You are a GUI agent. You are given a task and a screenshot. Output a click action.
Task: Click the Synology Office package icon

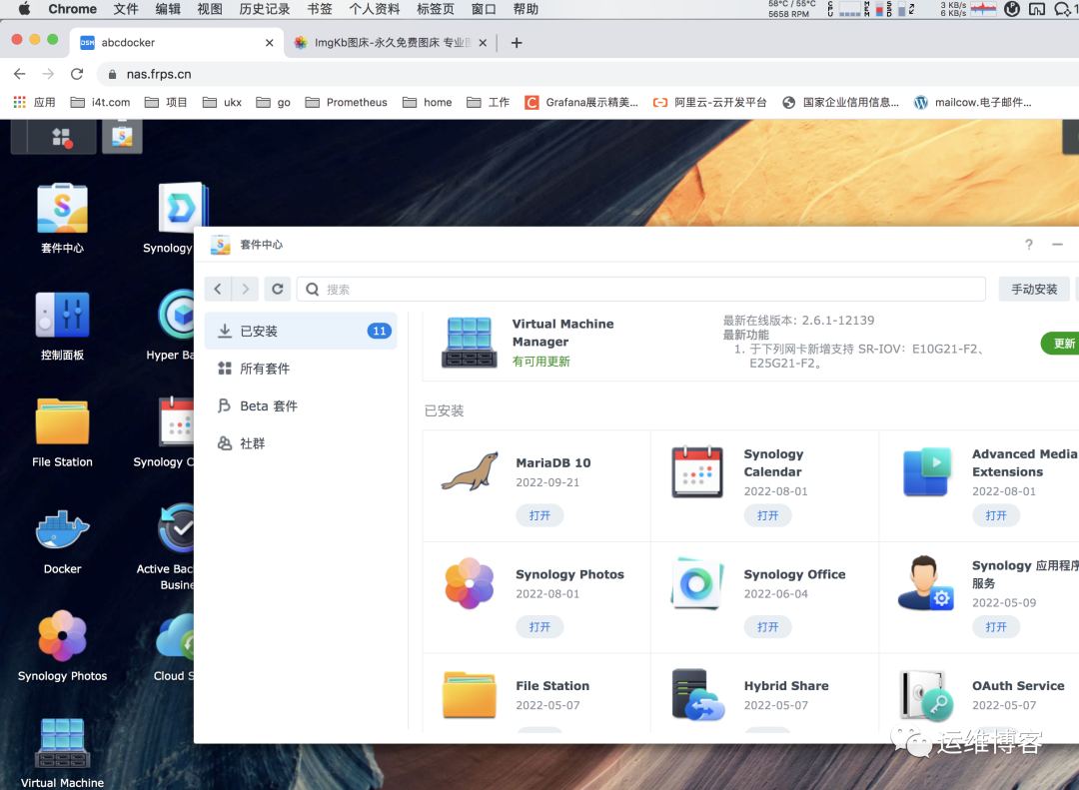click(696, 583)
